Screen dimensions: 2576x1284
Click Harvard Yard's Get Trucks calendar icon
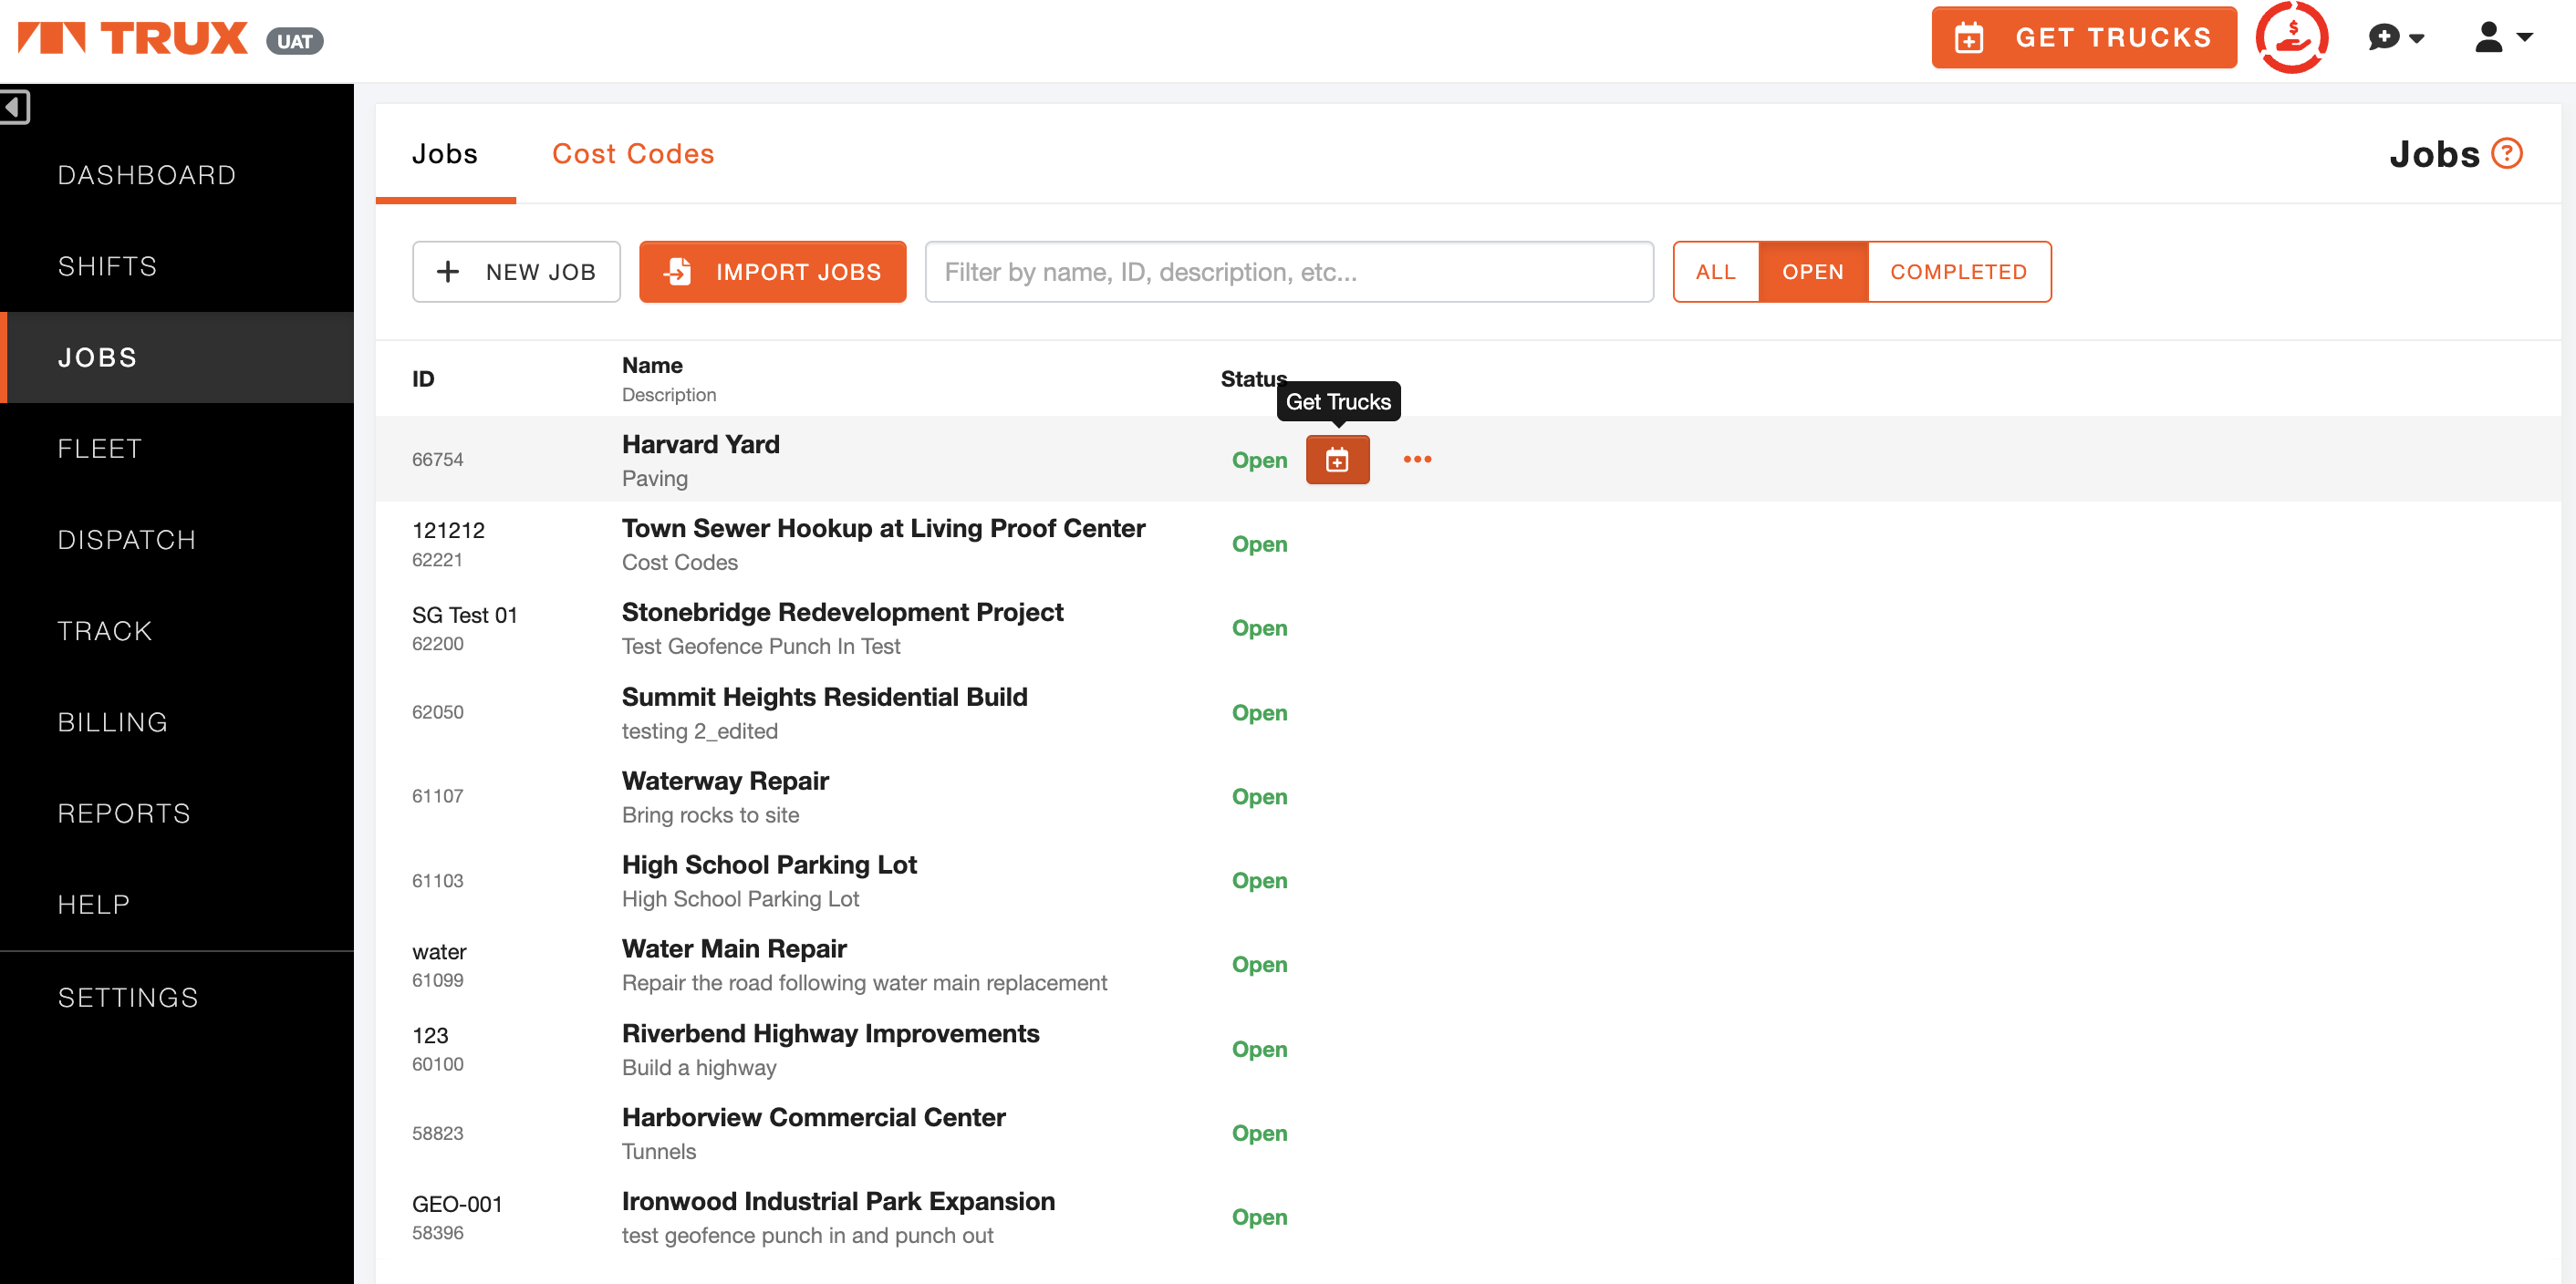point(1337,460)
